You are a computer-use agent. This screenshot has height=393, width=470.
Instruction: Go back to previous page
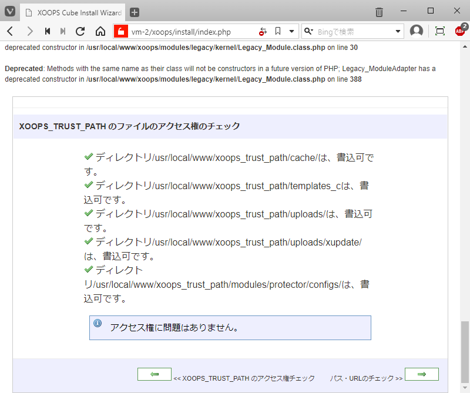pyautogui.click(x=10, y=31)
